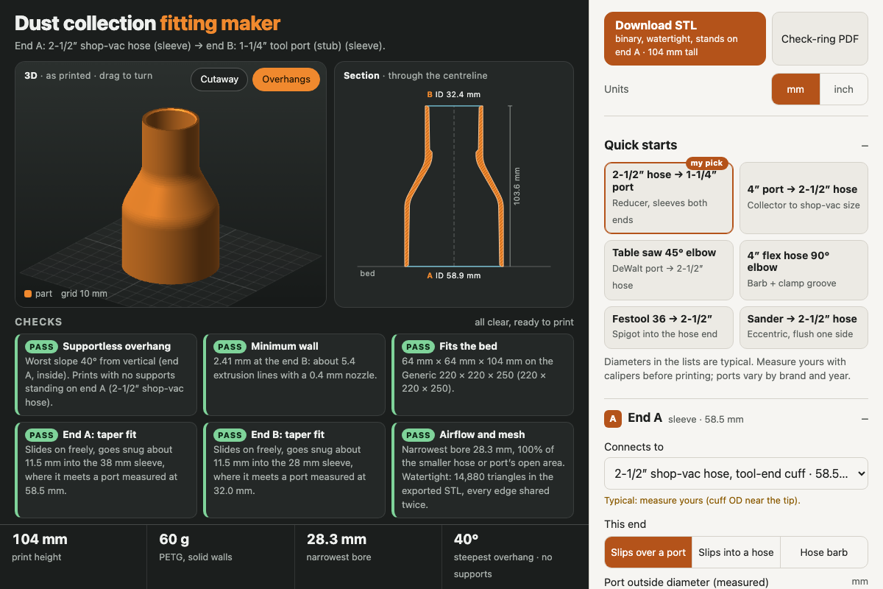
Task: Click the 'my pick' badge
Action: pos(706,163)
